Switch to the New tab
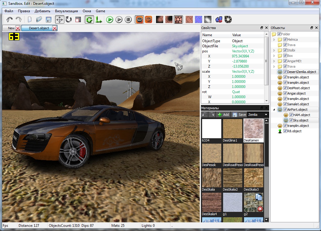 11,28
